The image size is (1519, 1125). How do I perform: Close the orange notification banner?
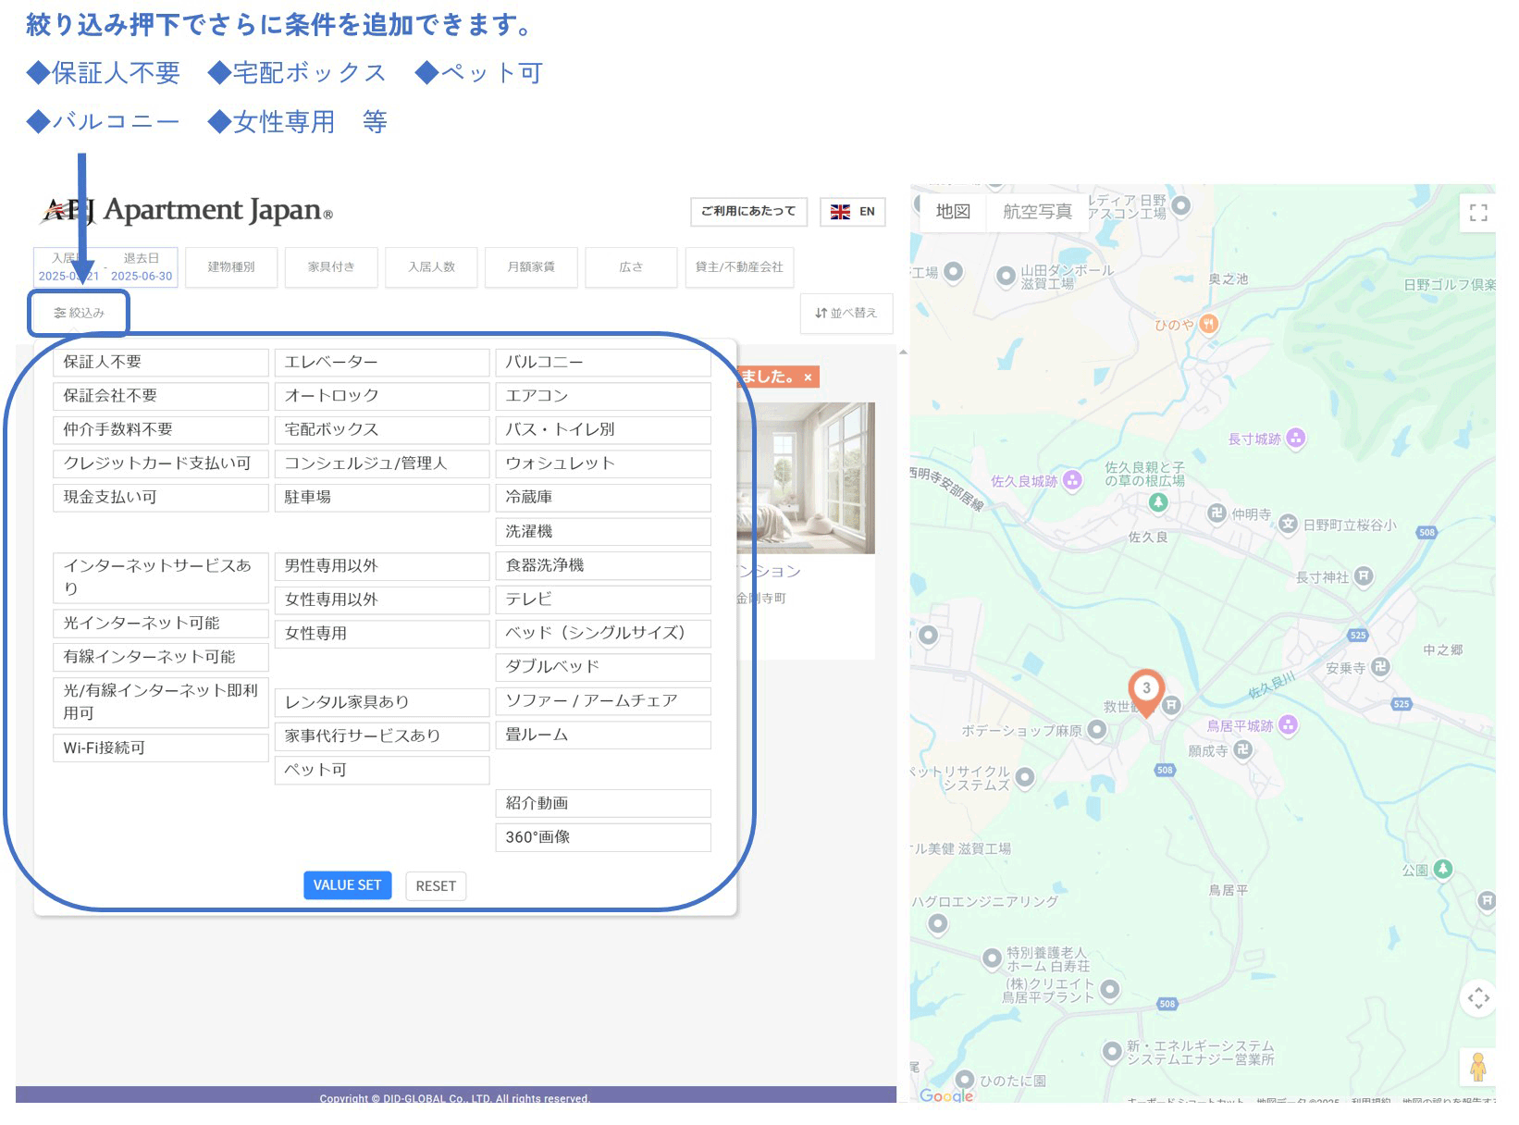(x=808, y=377)
